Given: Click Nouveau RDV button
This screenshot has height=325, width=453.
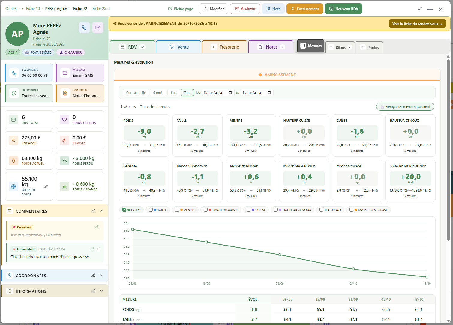Looking at the screenshot, I should (343, 9).
